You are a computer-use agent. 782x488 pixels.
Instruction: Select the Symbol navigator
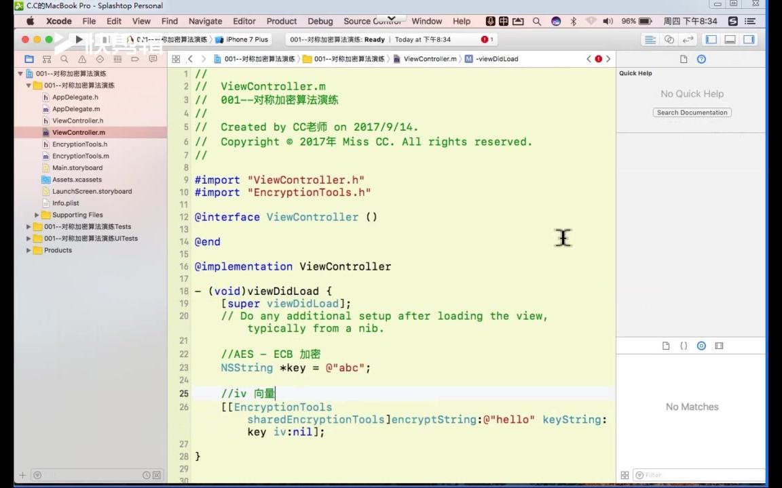(47, 59)
